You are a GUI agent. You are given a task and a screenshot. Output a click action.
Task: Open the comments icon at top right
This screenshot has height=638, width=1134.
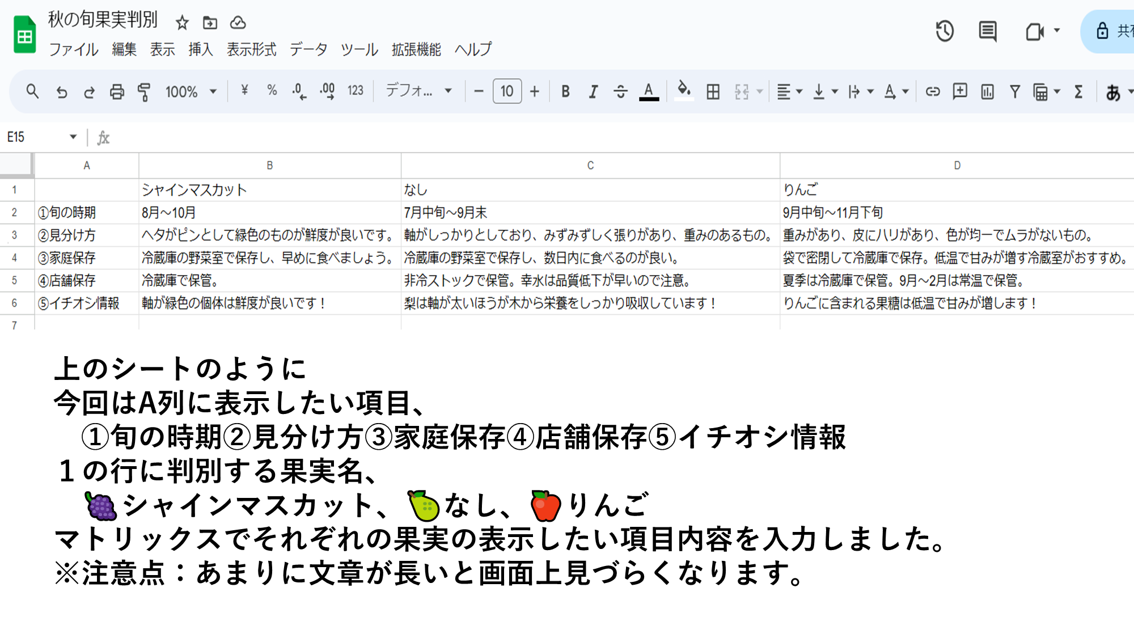988,31
